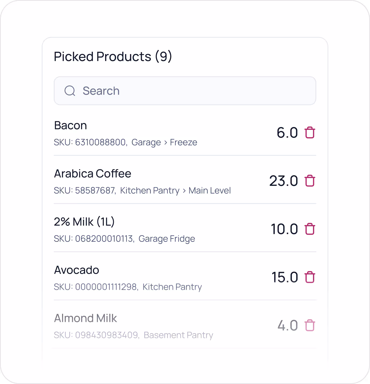Image resolution: width=370 pixels, height=384 pixels.
Task: Click Kitchen Pantry > Main Level location
Action: coord(175,190)
